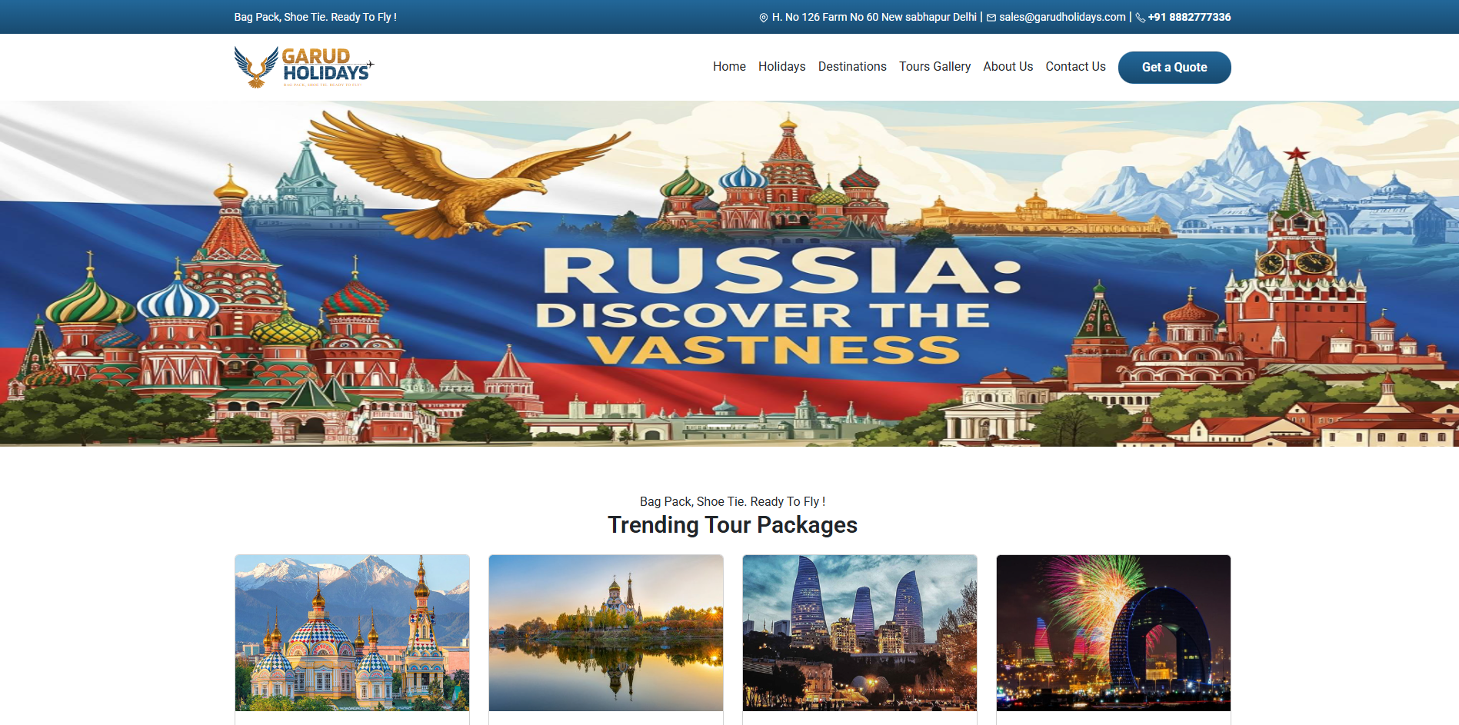This screenshot has width=1459, height=725.
Task: Visit the About Us page
Action: 1008,67
